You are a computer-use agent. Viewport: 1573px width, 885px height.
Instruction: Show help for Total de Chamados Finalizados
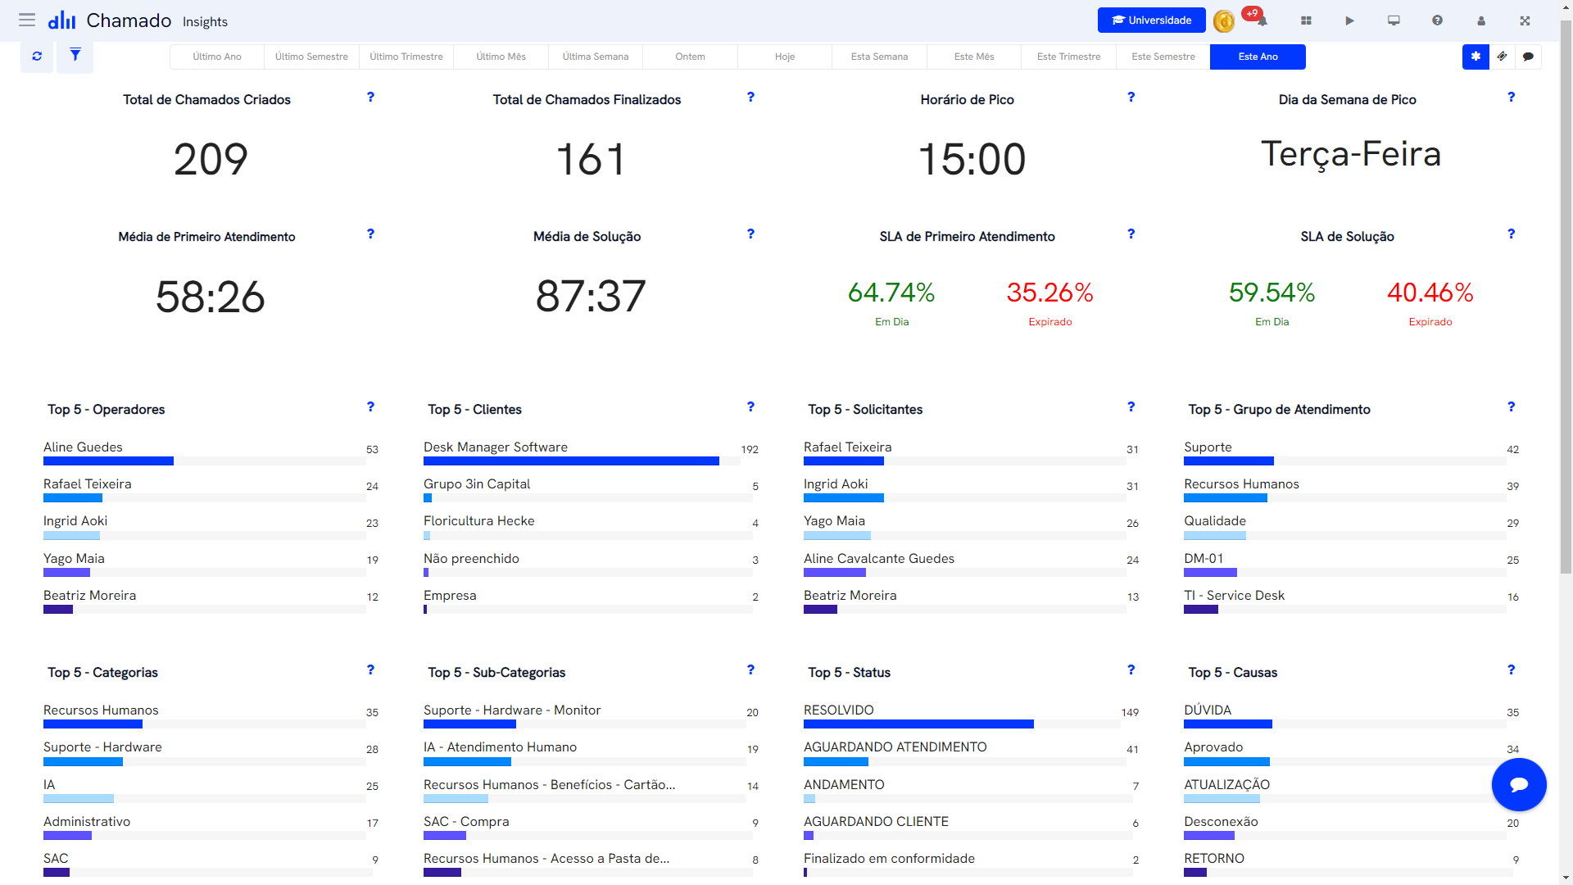[750, 97]
